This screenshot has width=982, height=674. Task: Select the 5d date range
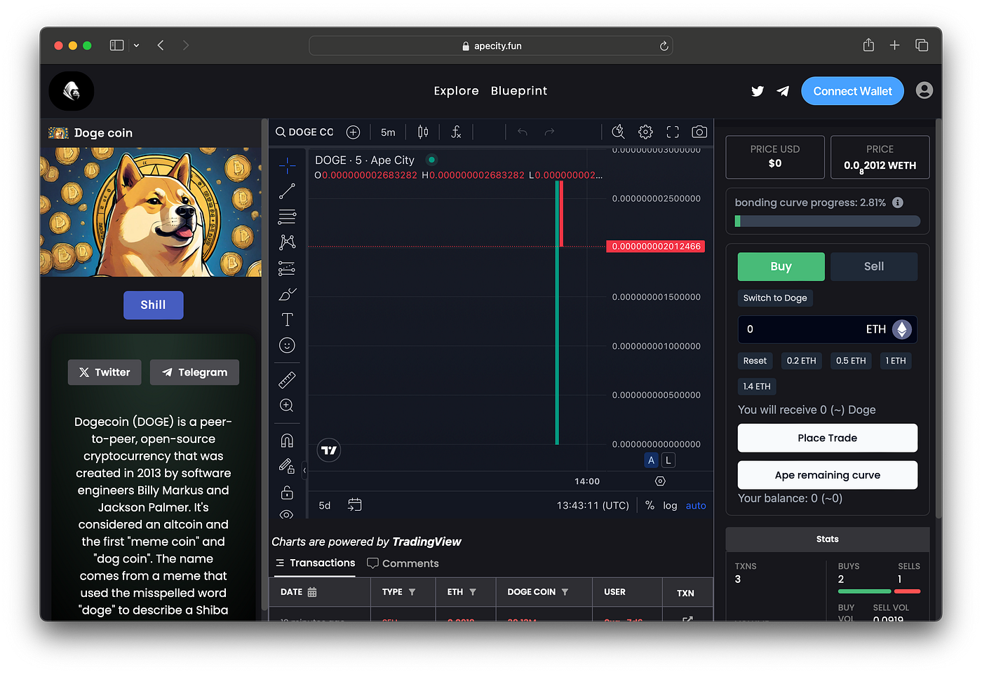point(325,505)
